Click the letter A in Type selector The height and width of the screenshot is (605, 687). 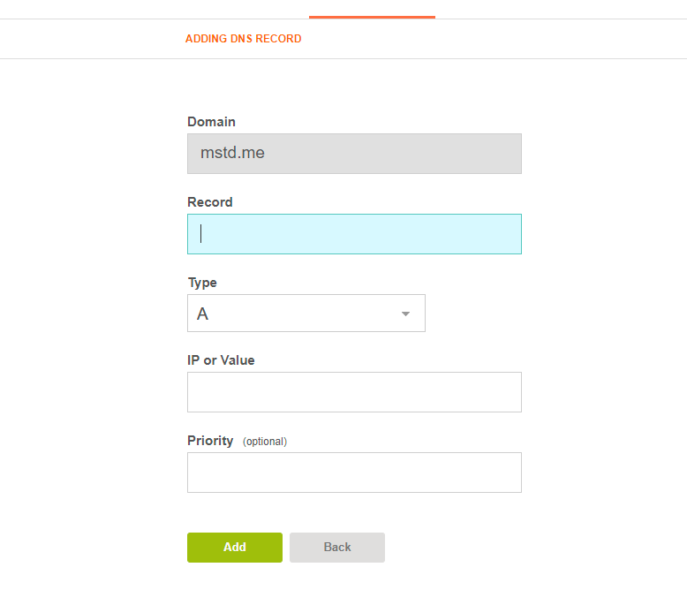[x=202, y=314]
